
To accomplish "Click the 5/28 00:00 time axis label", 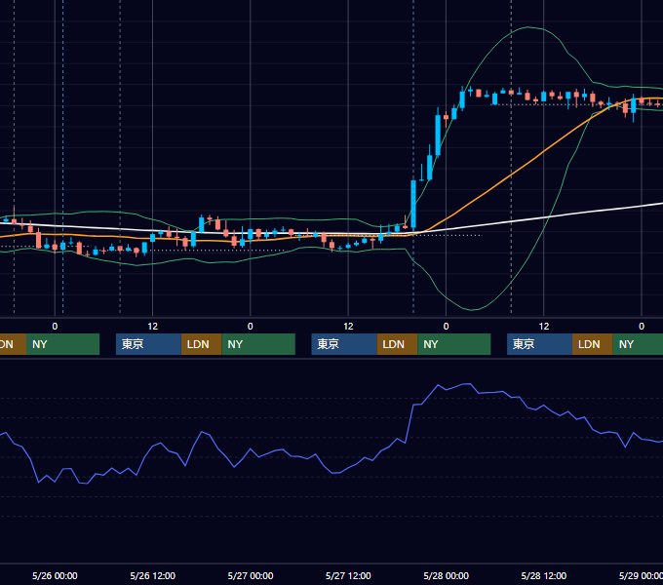I will click(447, 575).
